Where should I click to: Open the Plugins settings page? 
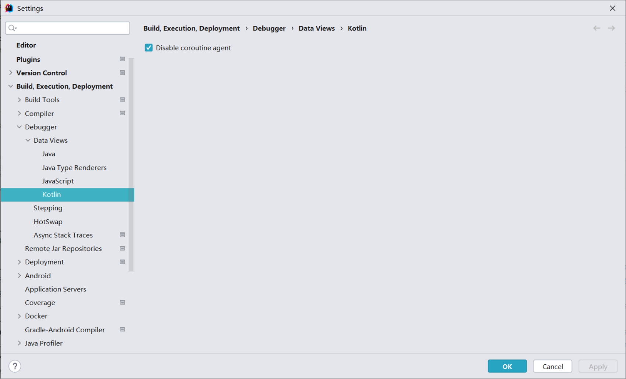28,59
